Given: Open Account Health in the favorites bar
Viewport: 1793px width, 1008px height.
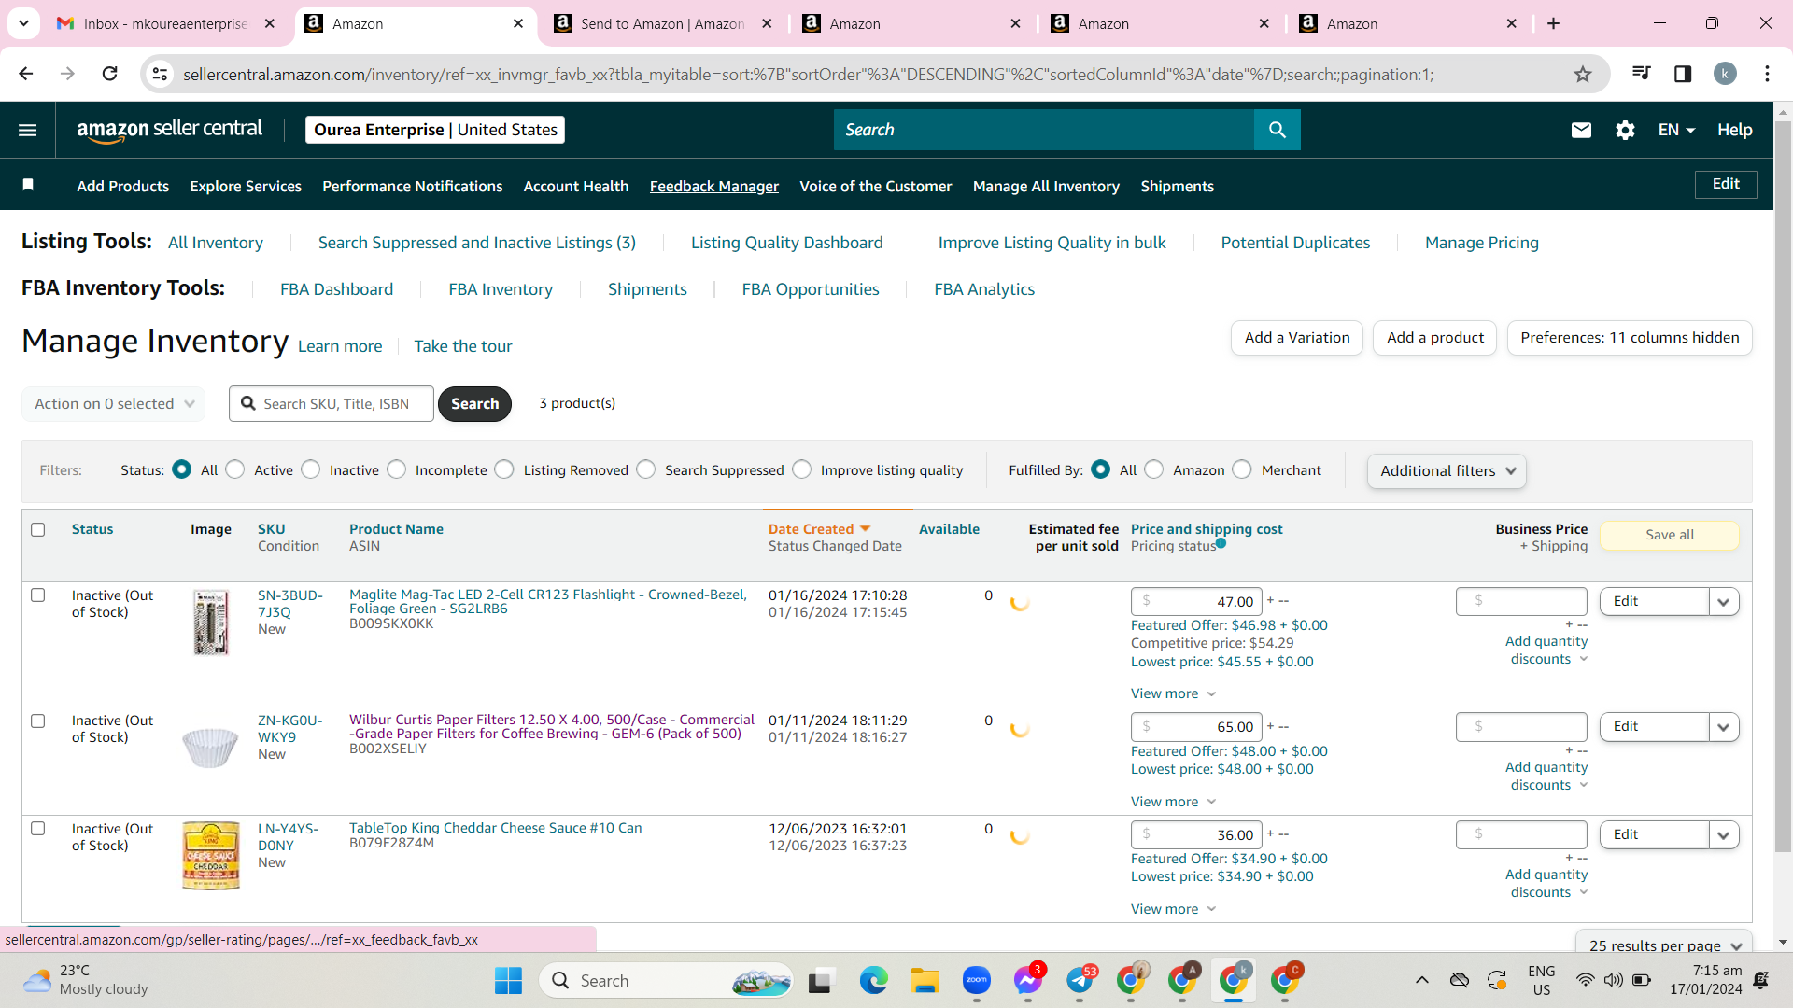Looking at the screenshot, I should click(x=576, y=186).
